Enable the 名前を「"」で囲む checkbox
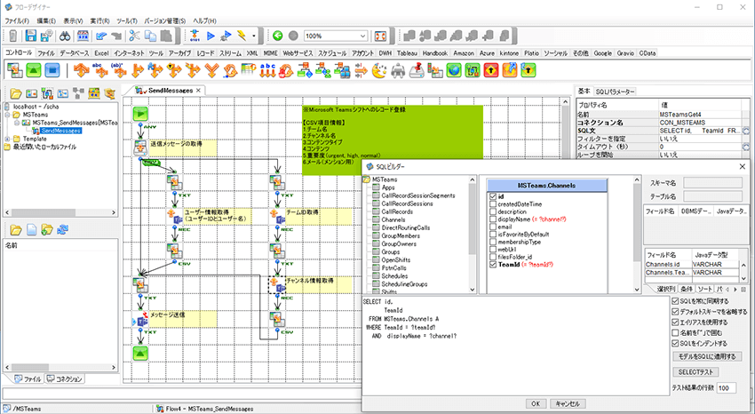755x414 pixels. (x=675, y=332)
